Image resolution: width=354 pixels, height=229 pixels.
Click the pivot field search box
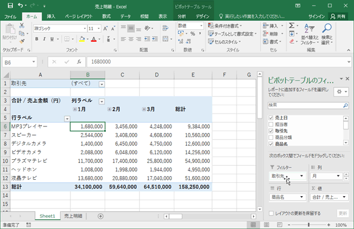[x=308, y=105]
